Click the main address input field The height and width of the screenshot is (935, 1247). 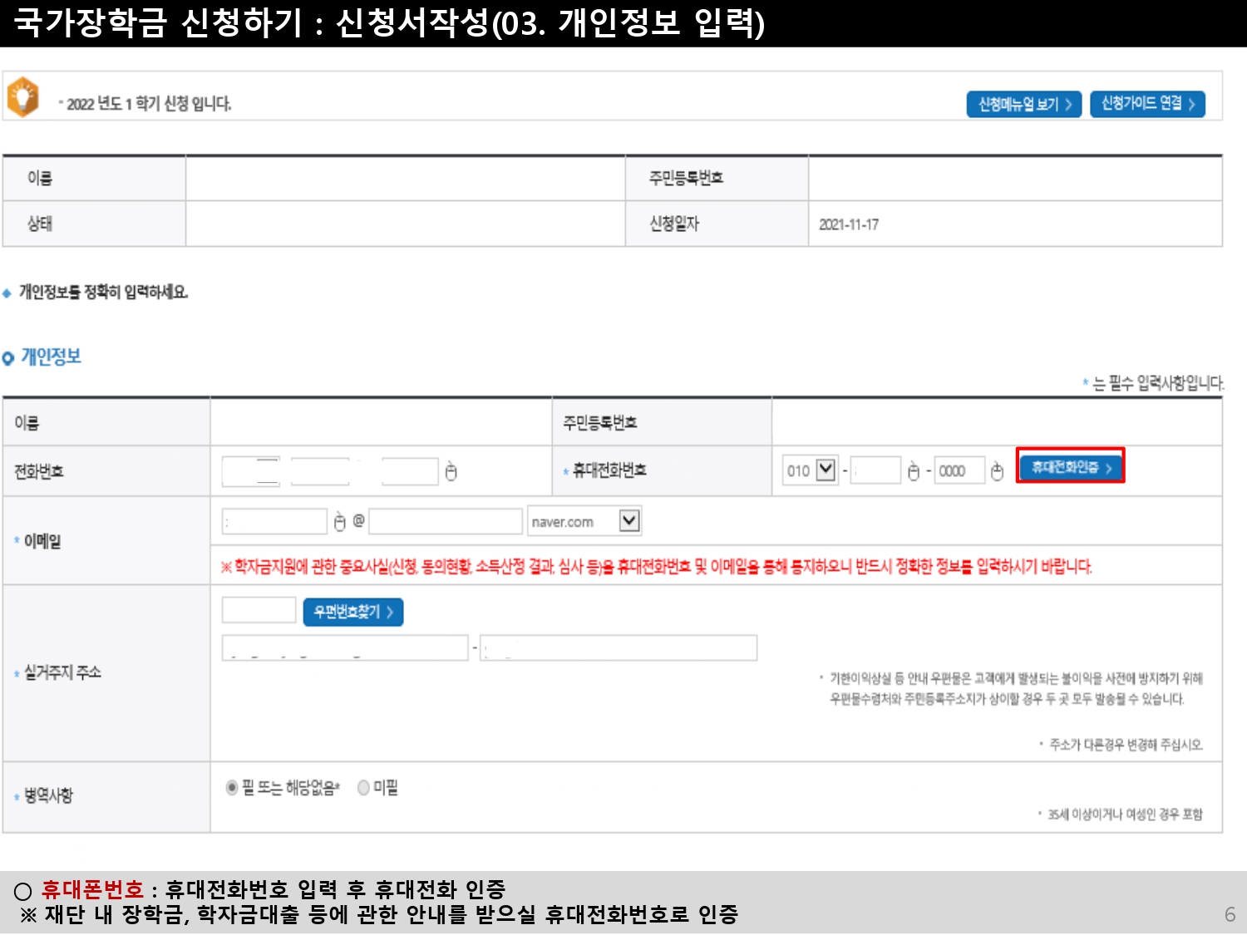pos(345,647)
